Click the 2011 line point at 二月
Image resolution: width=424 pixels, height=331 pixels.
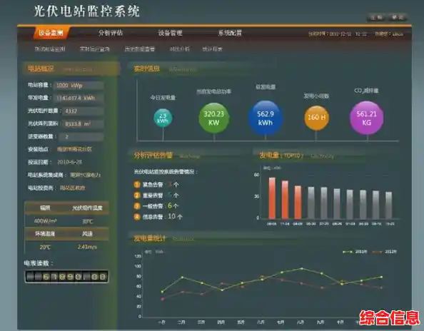tap(182, 277)
